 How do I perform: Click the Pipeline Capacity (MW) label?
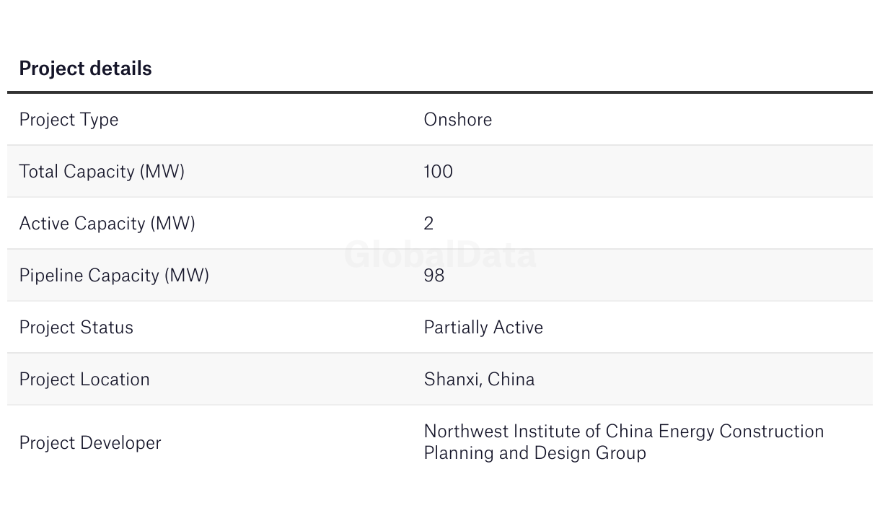click(x=114, y=275)
